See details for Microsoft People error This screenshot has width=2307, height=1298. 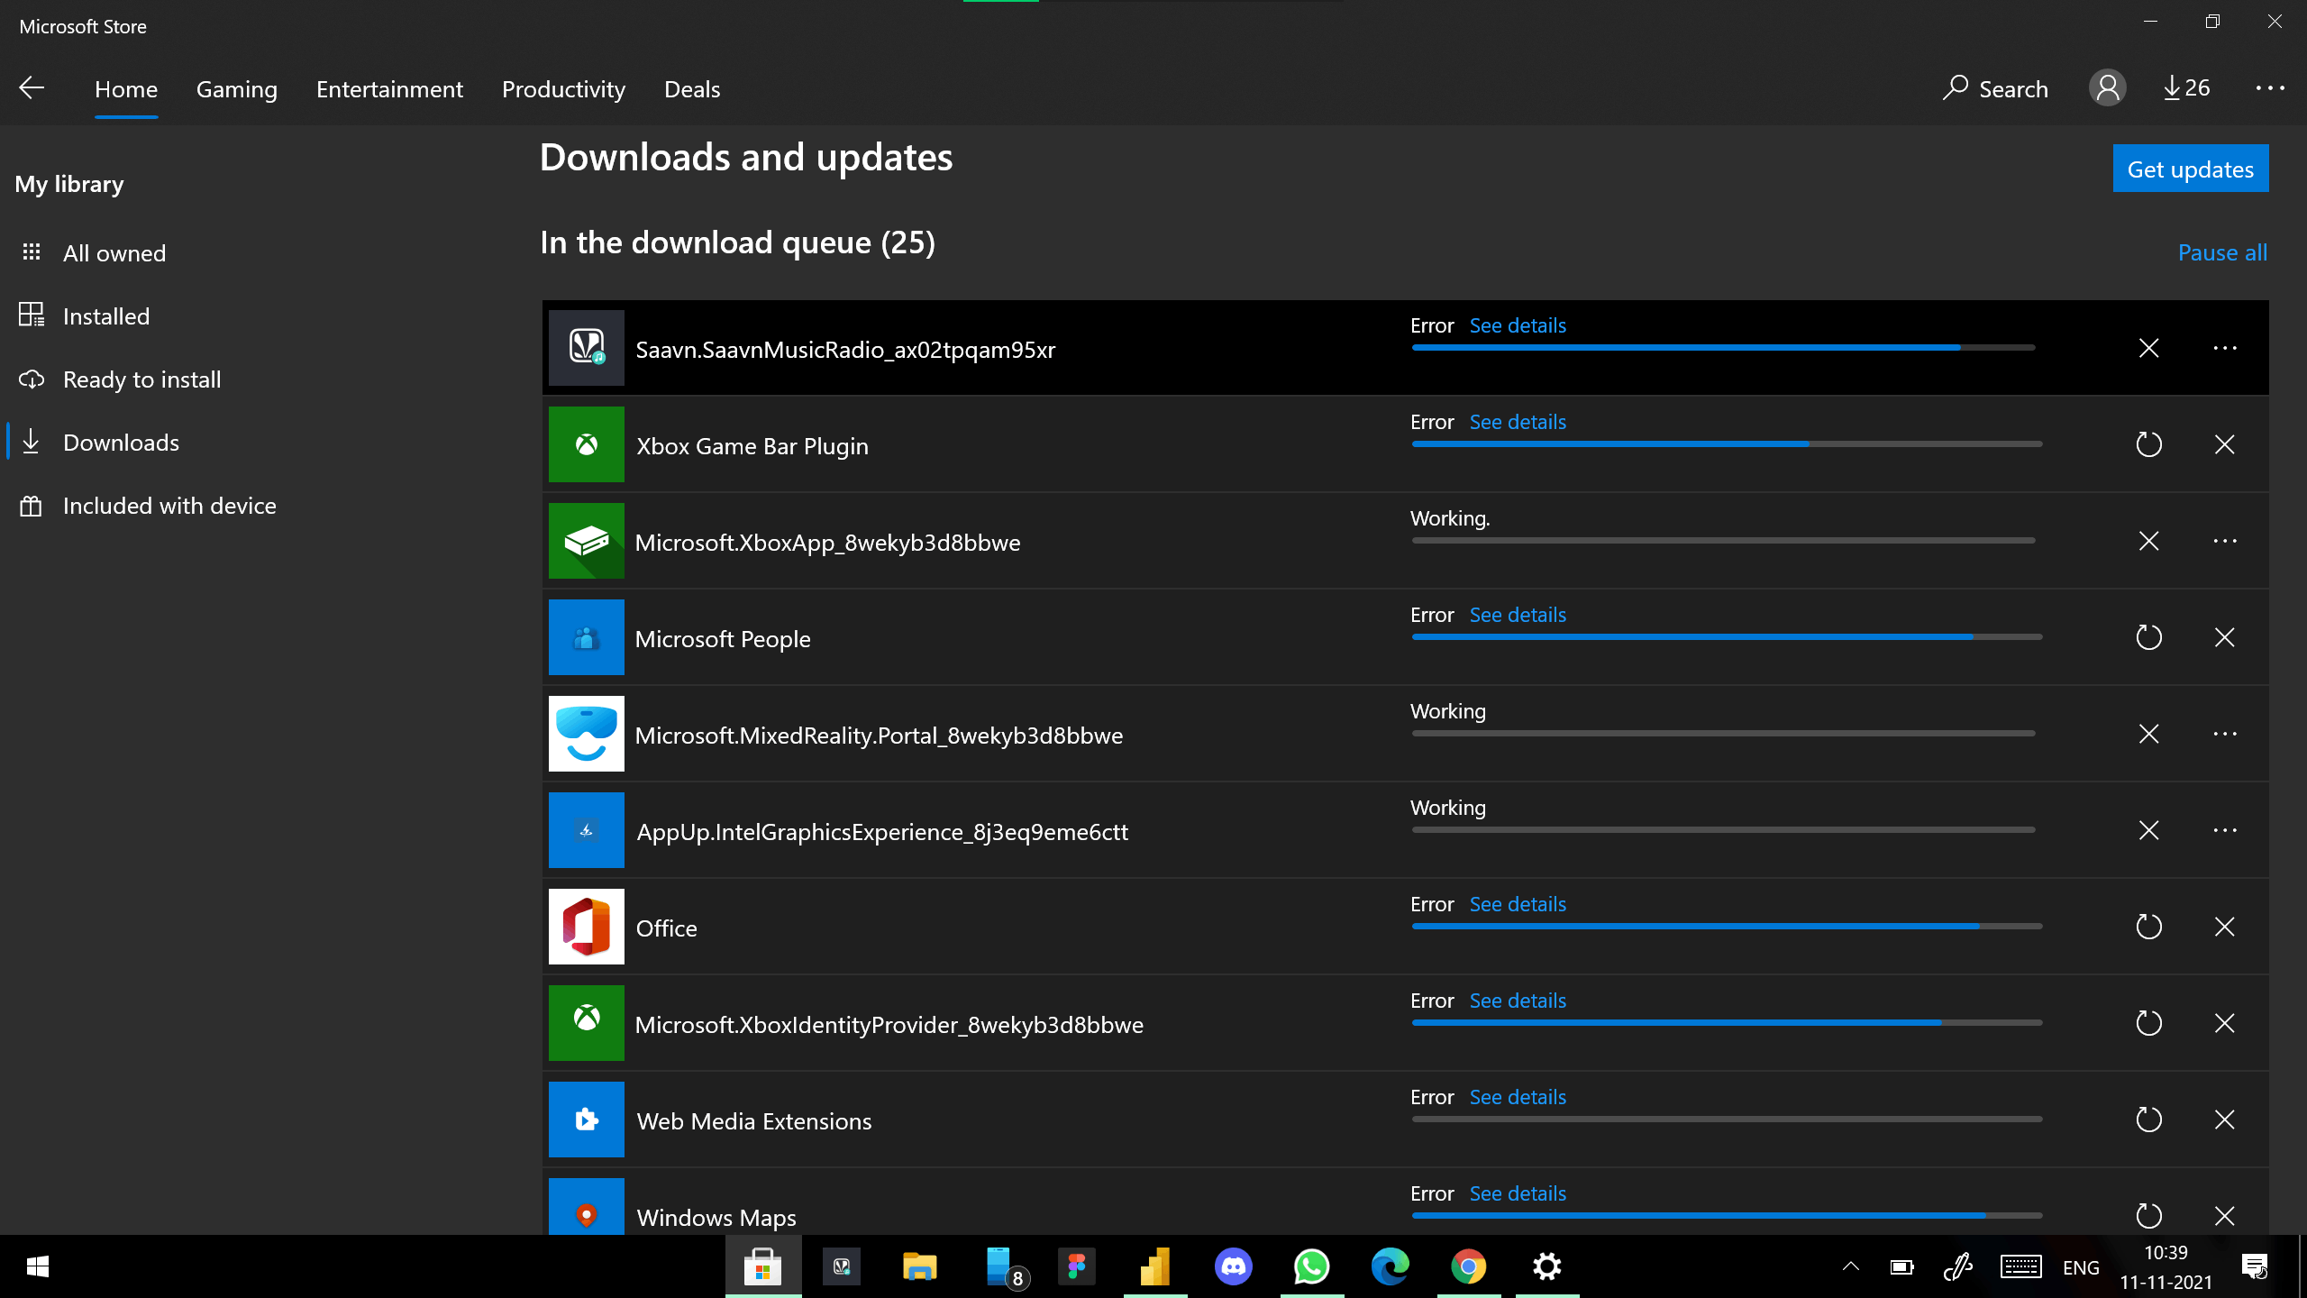coord(1518,615)
